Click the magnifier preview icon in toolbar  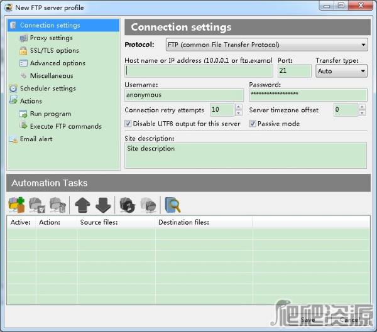tap(172, 205)
